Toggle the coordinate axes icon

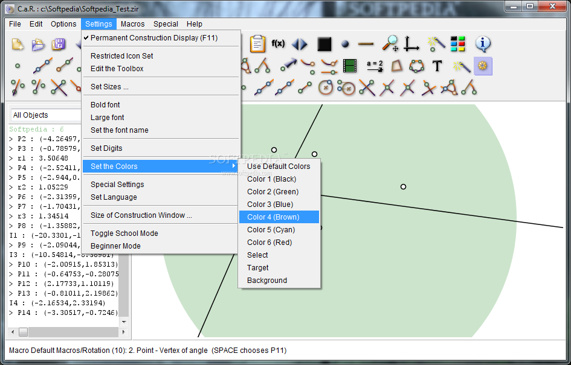[x=411, y=43]
